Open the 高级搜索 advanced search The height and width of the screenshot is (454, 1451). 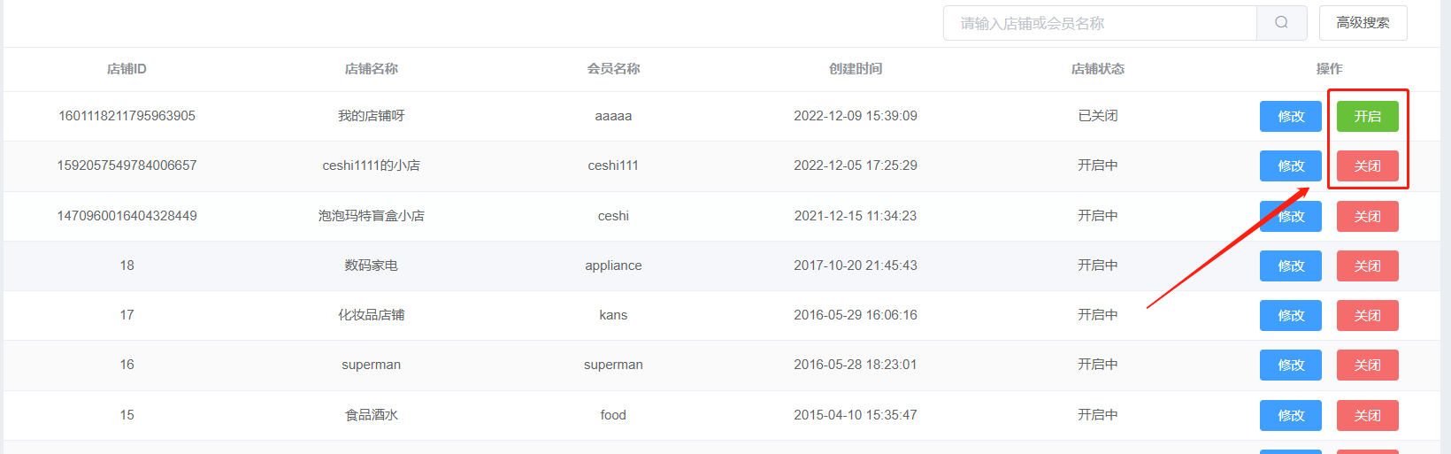point(1363,23)
